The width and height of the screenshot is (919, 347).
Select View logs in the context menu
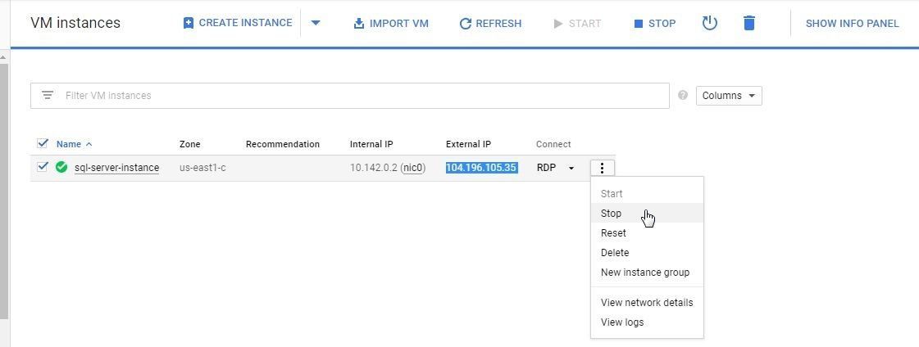(622, 322)
